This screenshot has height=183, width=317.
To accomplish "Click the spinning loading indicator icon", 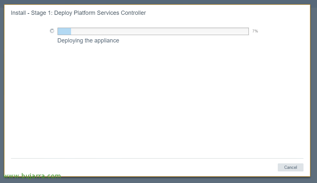I will coord(52,31).
